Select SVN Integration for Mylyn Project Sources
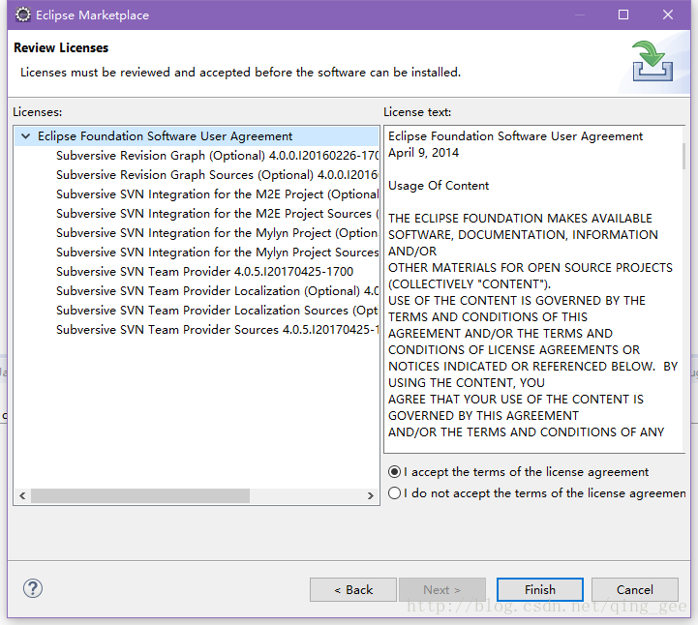This screenshot has width=698, height=625. pos(217,253)
